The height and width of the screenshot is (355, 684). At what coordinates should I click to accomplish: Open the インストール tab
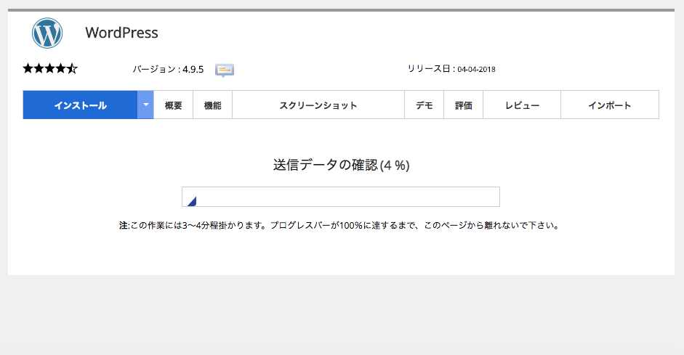[80, 105]
